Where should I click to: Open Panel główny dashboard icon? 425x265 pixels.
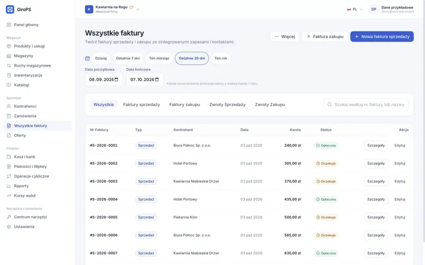[9, 25]
